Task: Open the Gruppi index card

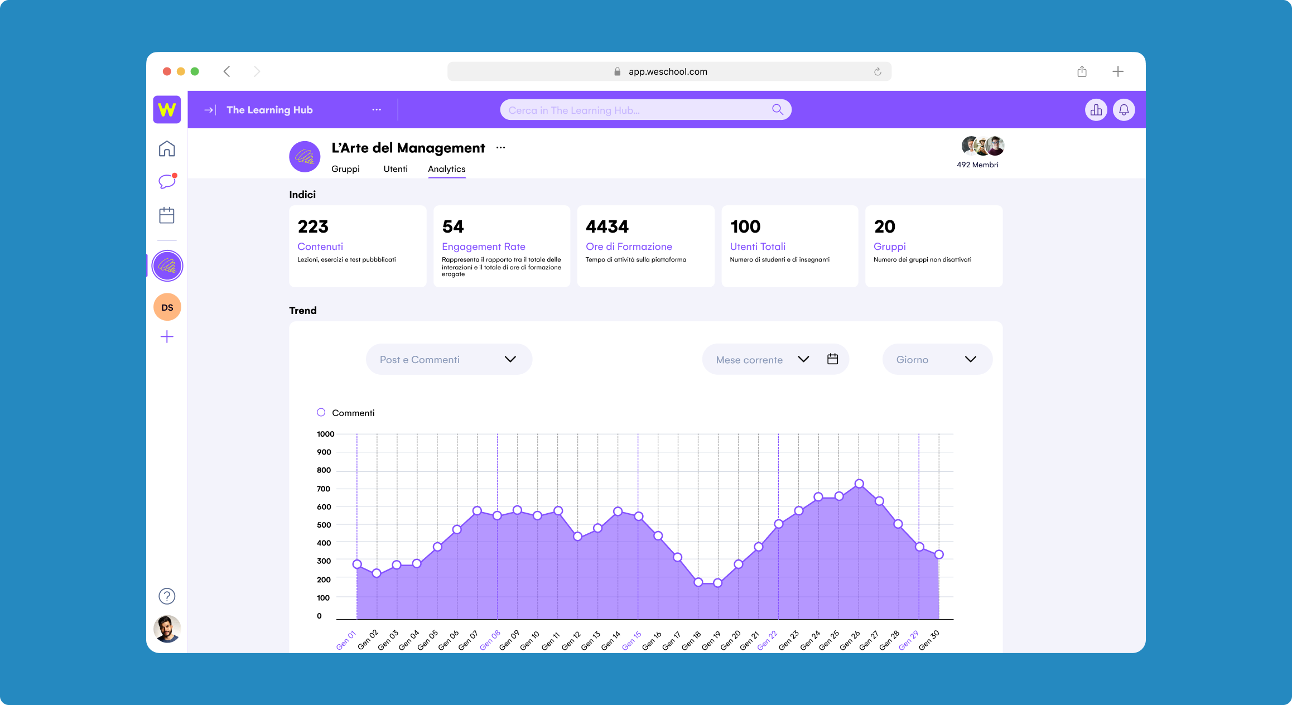Action: point(934,246)
